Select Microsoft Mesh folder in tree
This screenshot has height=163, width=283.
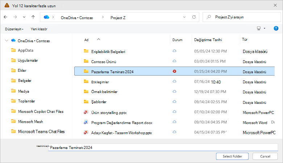(30, 122)
